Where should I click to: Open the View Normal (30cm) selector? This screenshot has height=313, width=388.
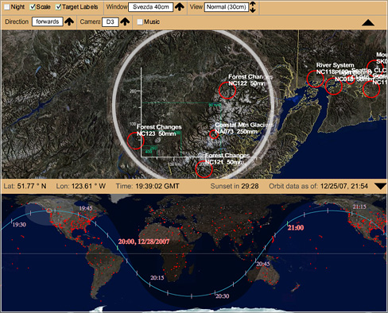(x=227, y=7)
